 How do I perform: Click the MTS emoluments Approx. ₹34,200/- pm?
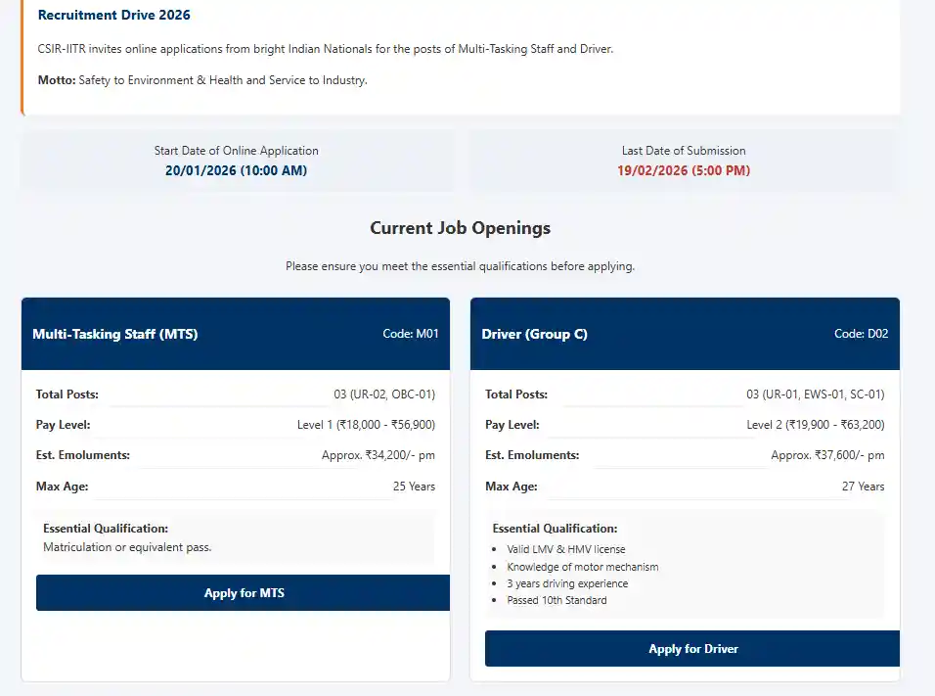[378, 455]
